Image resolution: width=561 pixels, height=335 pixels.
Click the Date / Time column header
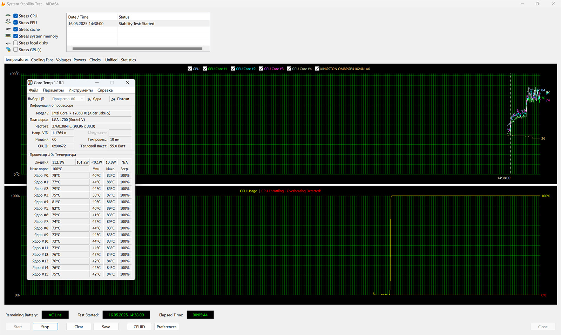tap(92, 17)
